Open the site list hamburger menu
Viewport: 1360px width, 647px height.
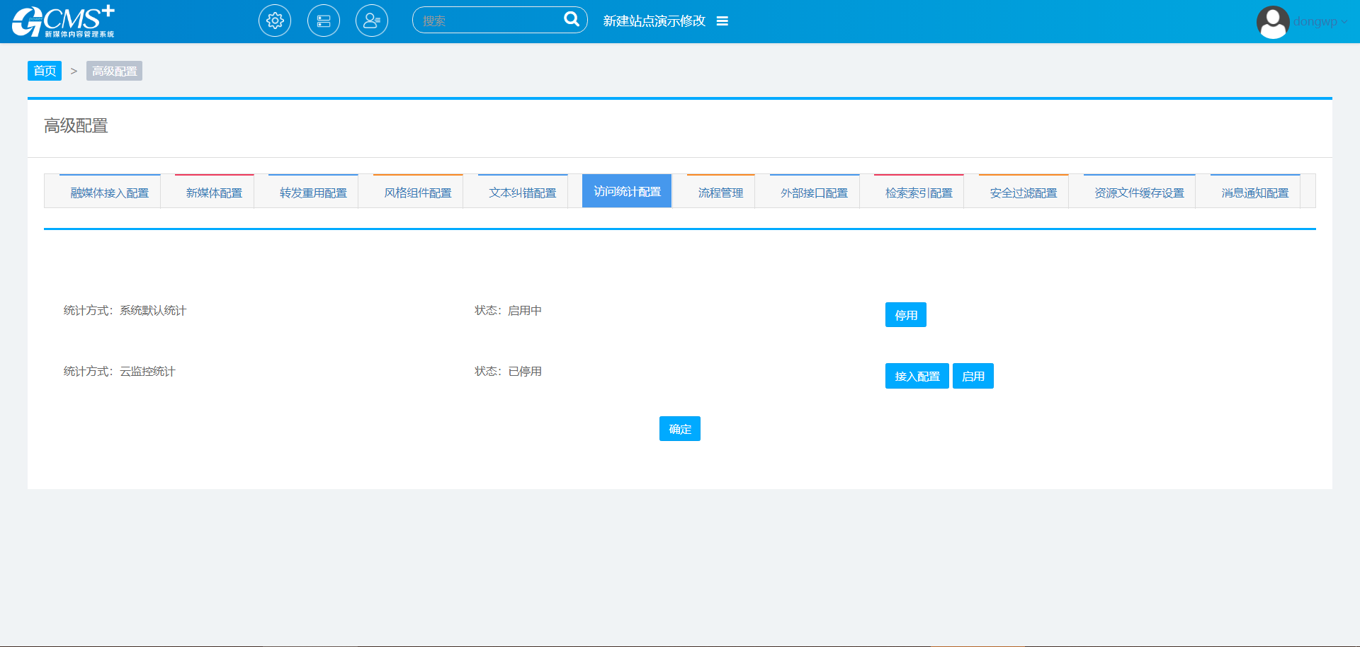[722, 21]
